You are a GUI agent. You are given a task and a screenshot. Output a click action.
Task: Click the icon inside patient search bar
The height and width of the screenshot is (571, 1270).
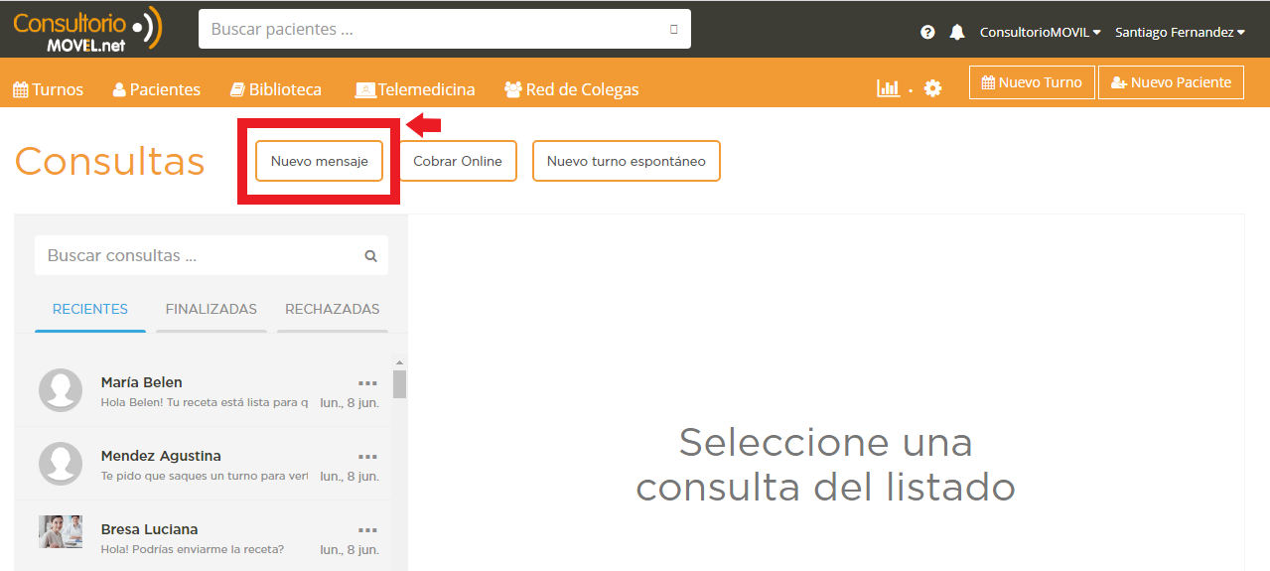(x=674, y=30)
